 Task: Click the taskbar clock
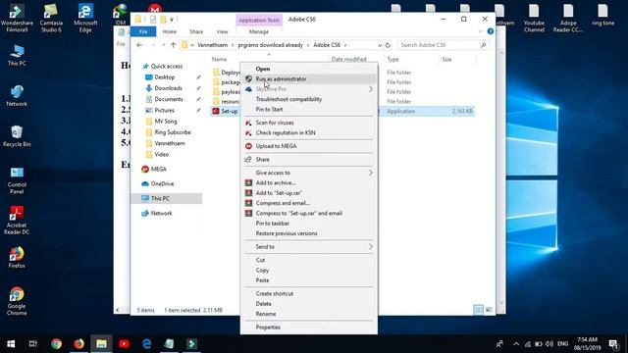(587, 344)
